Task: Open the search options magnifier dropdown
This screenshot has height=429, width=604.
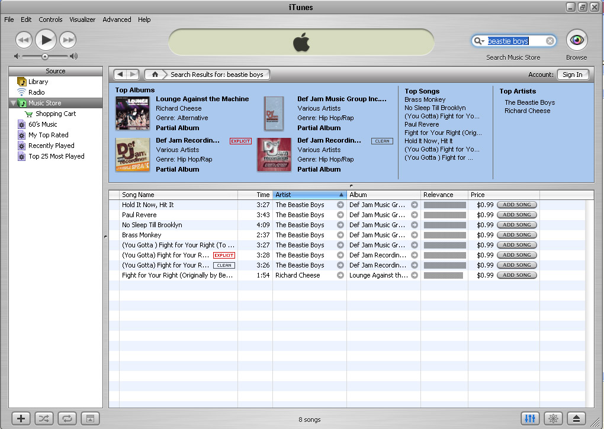Action: coord(479,41)
